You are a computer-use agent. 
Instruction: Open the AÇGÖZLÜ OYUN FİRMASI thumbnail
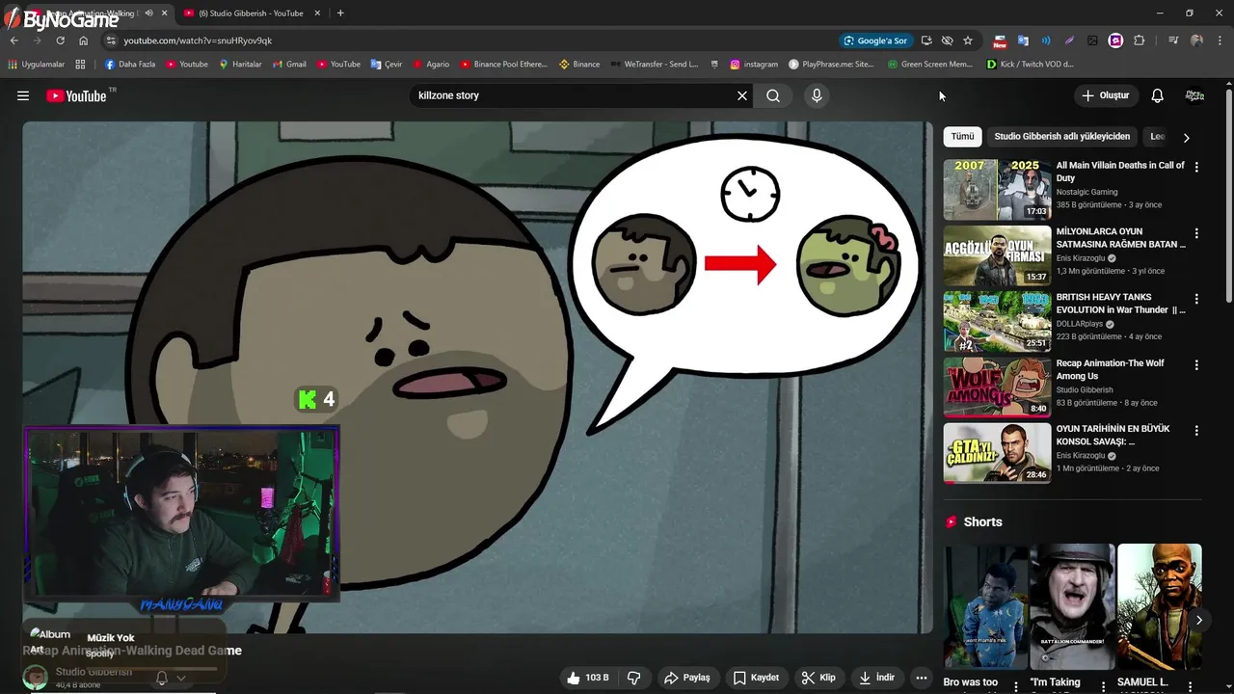tap(997, 255)
